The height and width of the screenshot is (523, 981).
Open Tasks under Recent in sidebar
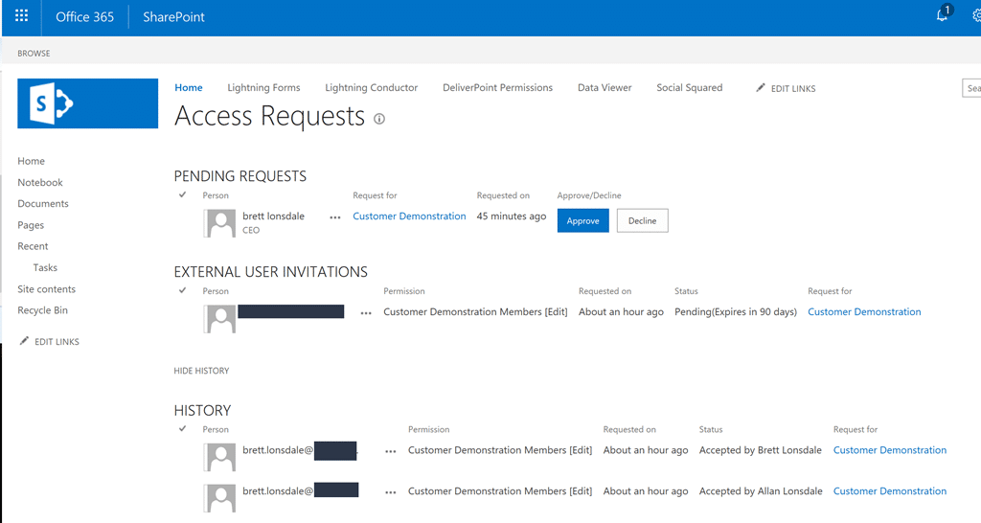point(45,267)
